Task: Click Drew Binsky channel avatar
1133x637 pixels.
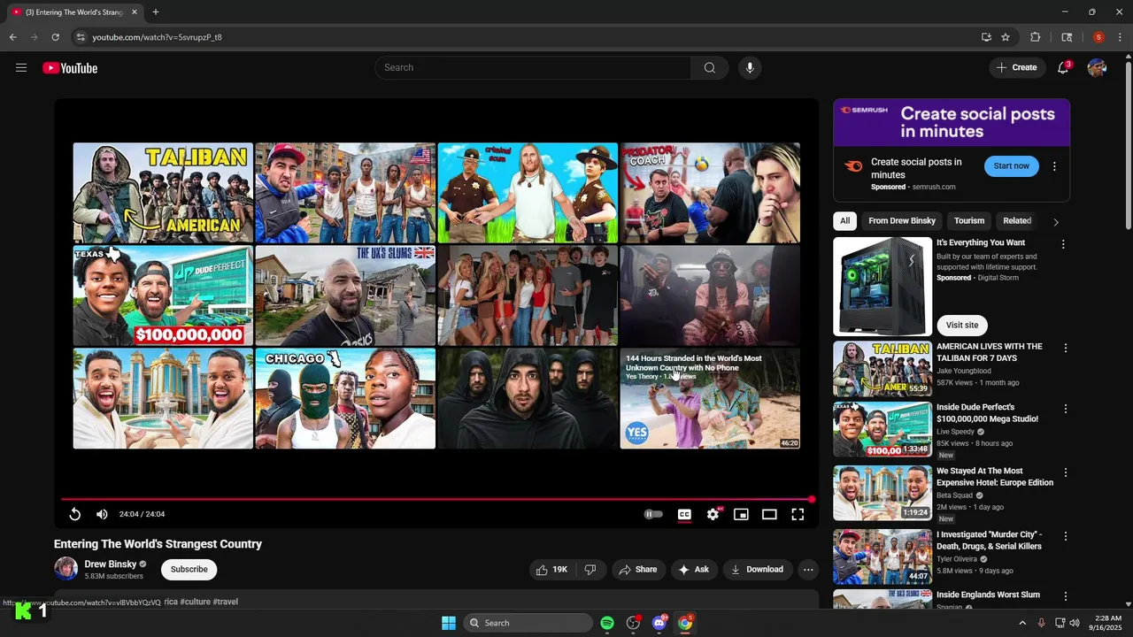Action: point(66,569)
